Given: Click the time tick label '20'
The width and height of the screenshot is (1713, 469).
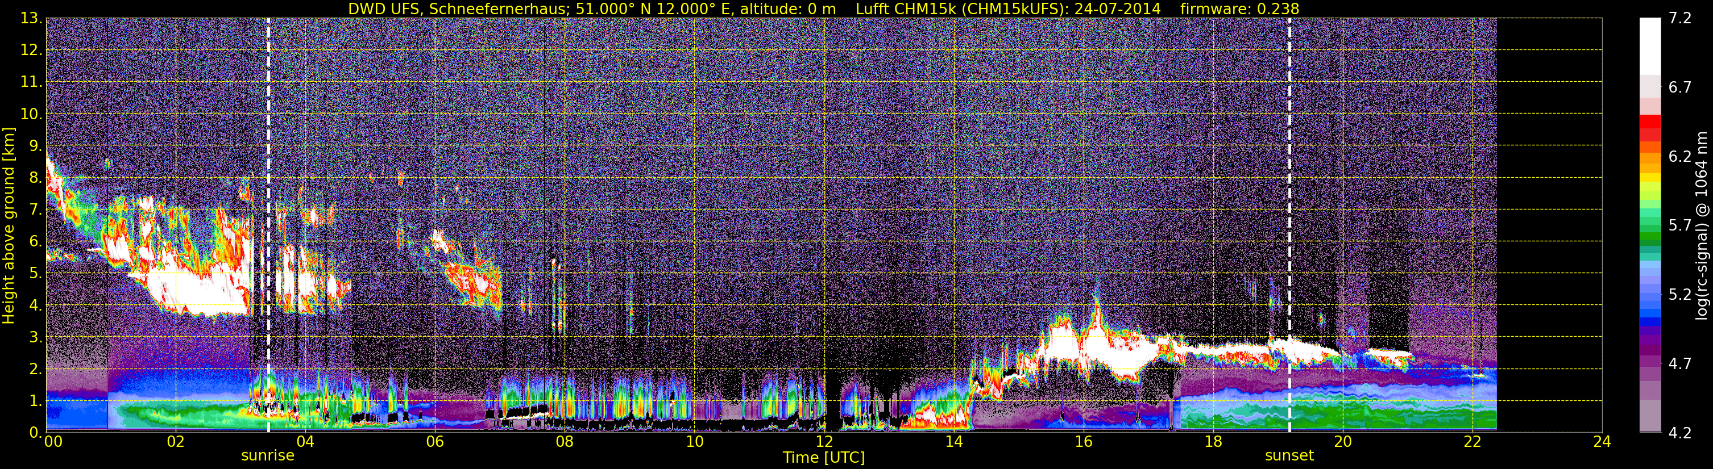Looking at the screenshot, I should point(1343,442).
